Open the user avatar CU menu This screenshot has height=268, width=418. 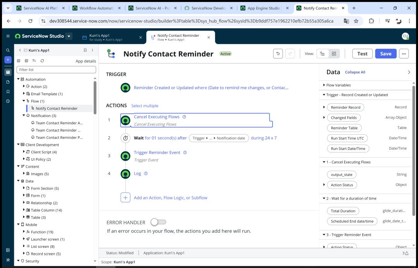(x=405, y=36)
